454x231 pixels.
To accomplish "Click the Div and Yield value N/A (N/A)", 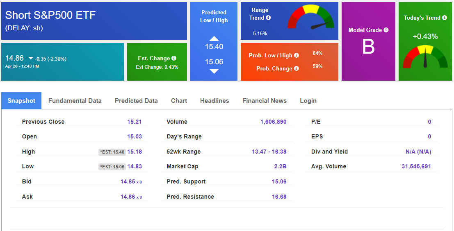I will [x=418, y=152].
